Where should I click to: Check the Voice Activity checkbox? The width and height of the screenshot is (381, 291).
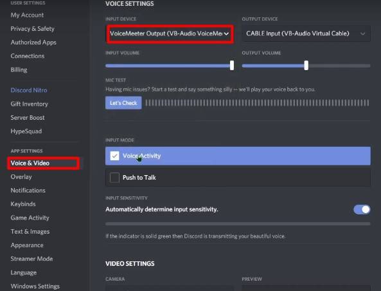[x=114, y=156]
